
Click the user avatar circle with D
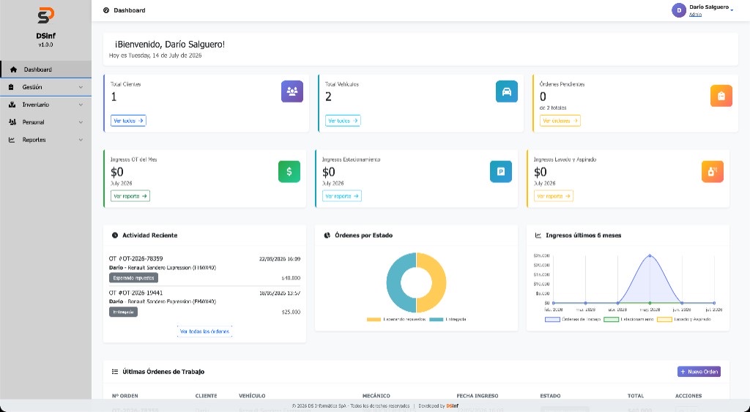click(679, 10)
